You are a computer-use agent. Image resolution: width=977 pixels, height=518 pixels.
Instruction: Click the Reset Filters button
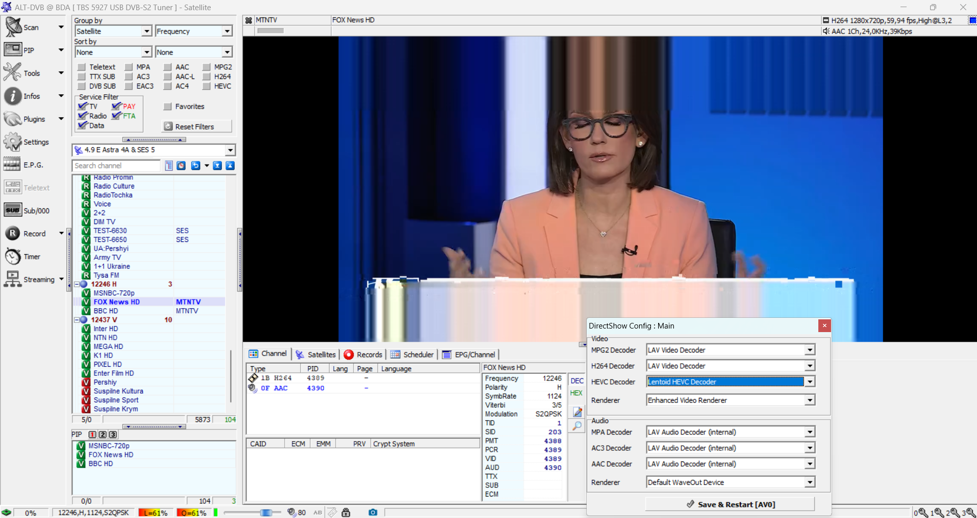[197, 126]
